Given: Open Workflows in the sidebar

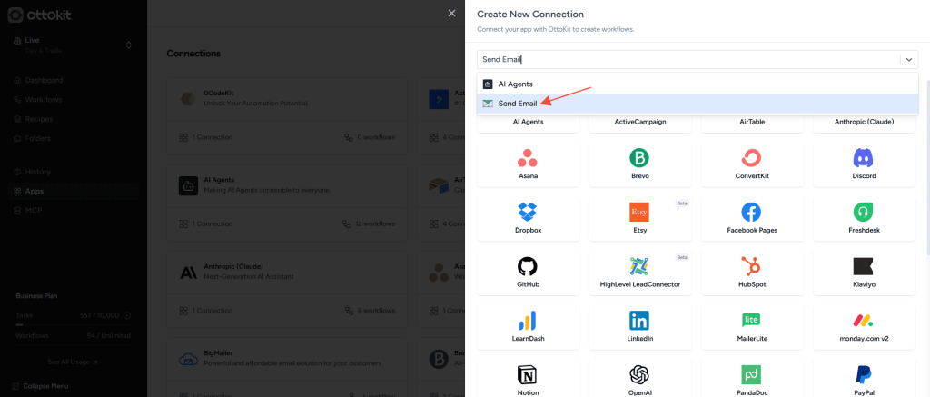Looking at the screenshot, I should pyautogui.click(x=44, y=99).
